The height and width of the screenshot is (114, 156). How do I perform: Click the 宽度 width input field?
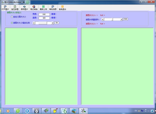44,14
